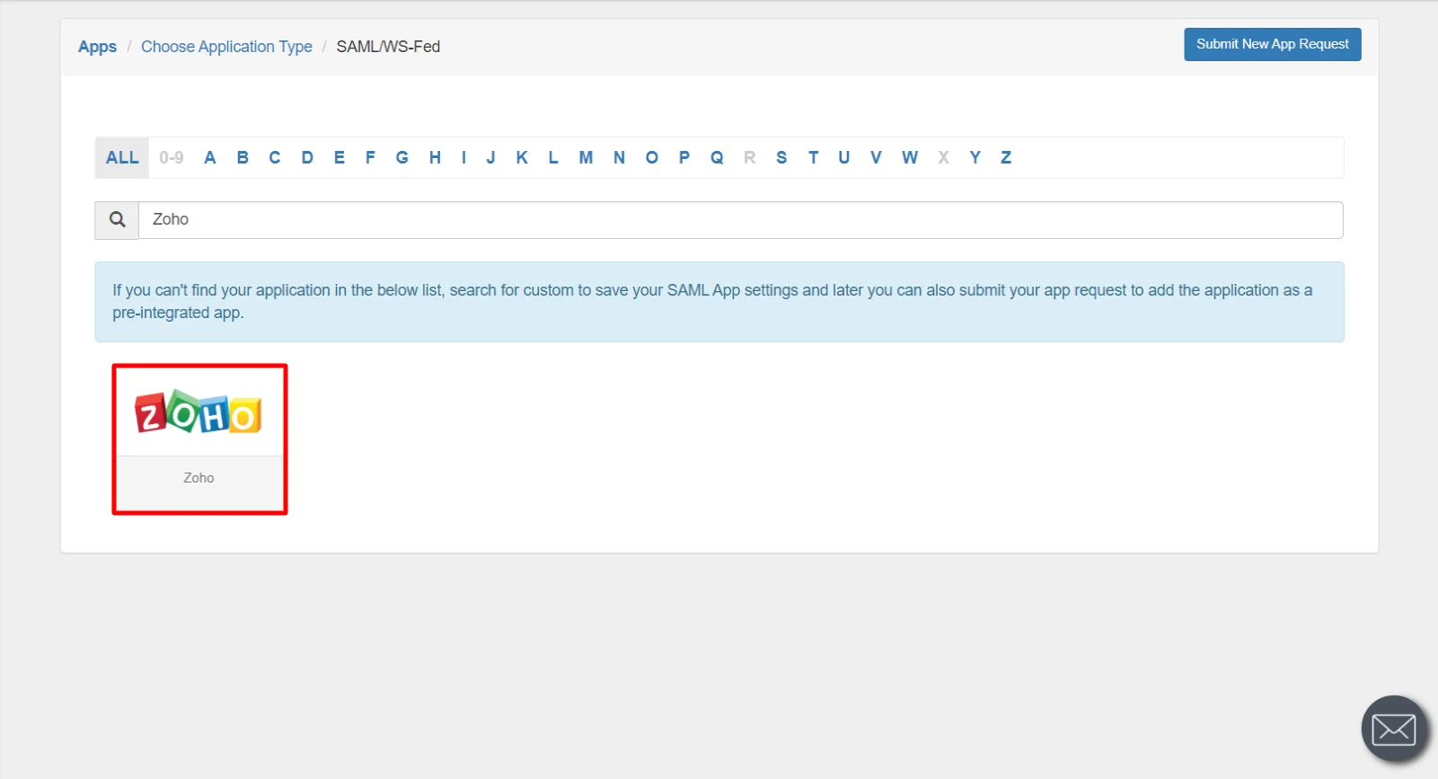Image resolution: width=1438 pixels, height=779 pixels.
Task: Filter the list by letter G
Action: [401, 158]
